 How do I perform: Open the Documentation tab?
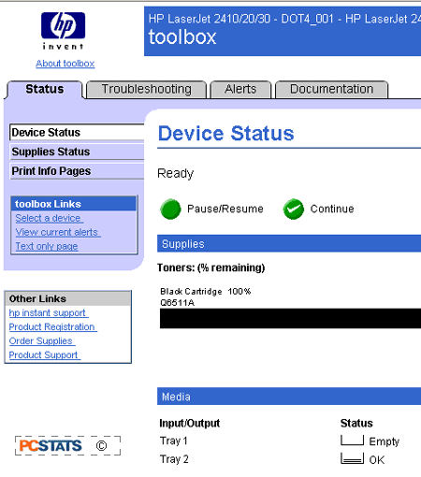(331, 90)
